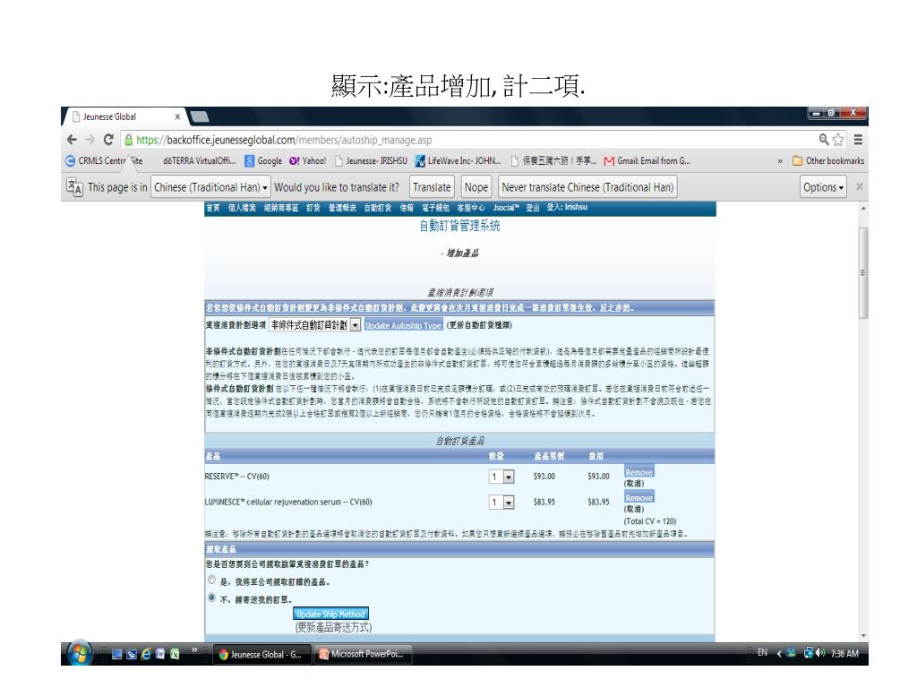This screenshot has width=917, height=688.
Task: Open the 非條件式自動訂貨計劃 plan dropdown
Action: tap(314, 324)
